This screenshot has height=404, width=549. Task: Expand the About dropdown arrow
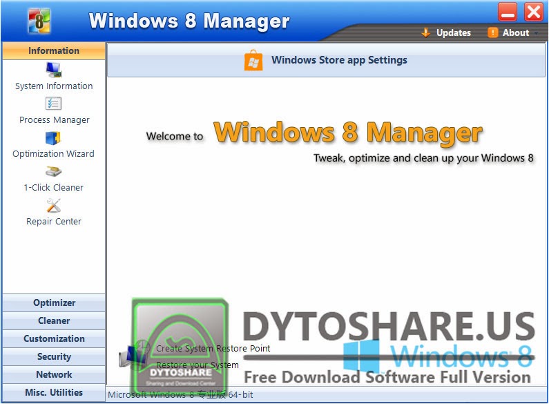[536, 33]
